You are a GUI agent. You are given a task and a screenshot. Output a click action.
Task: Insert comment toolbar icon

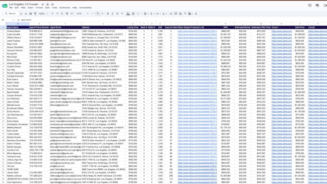coord(176,14)
